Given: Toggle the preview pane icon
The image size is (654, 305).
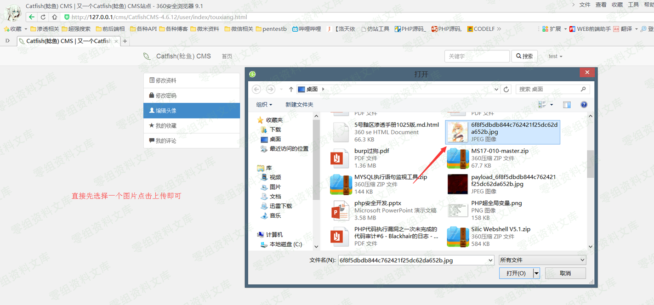Looking at the screenshot, I should (567, 105).
